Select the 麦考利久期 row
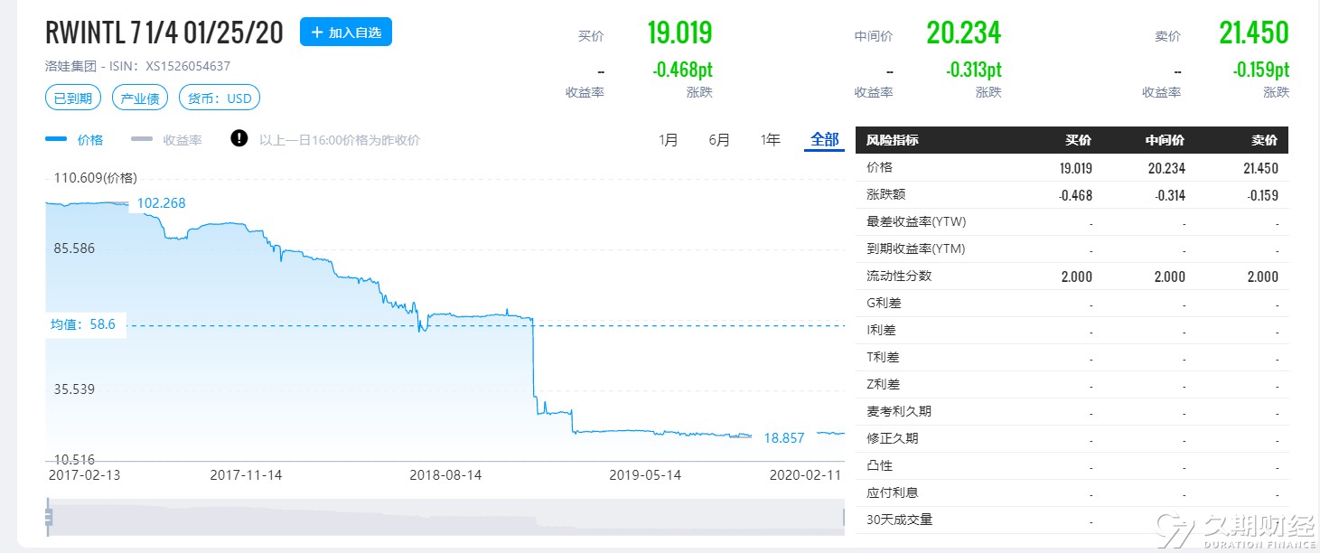1320x553 pixels. (1072, 411)
